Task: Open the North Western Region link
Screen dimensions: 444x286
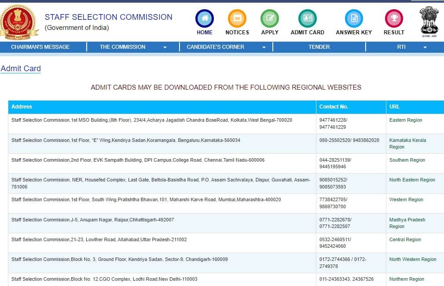Action: 413,259
